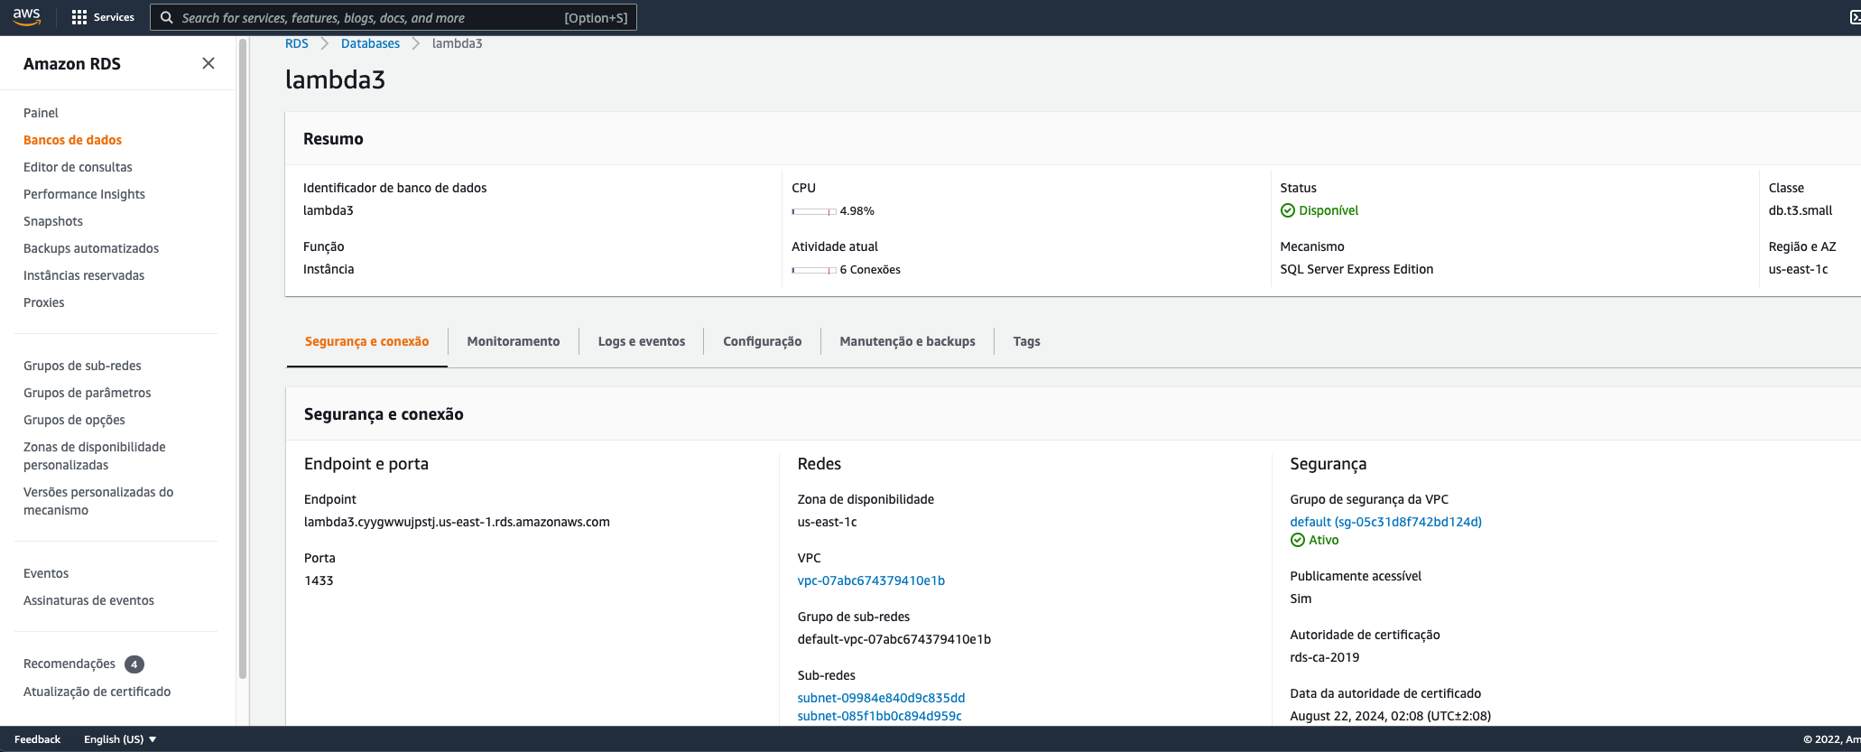Close the Amazon RDS sidebar

(x=208, y=63)
